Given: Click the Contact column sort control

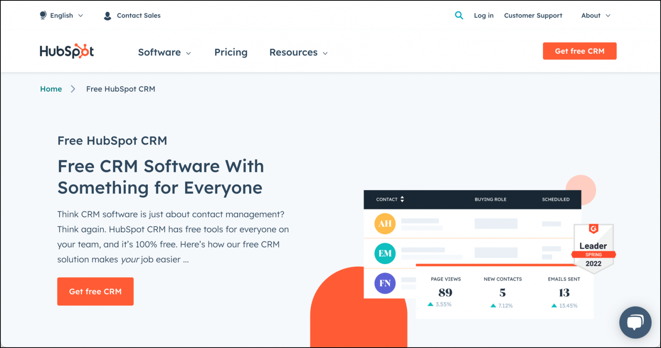Looking at the screenshot, I should click(x=402, y=199).
